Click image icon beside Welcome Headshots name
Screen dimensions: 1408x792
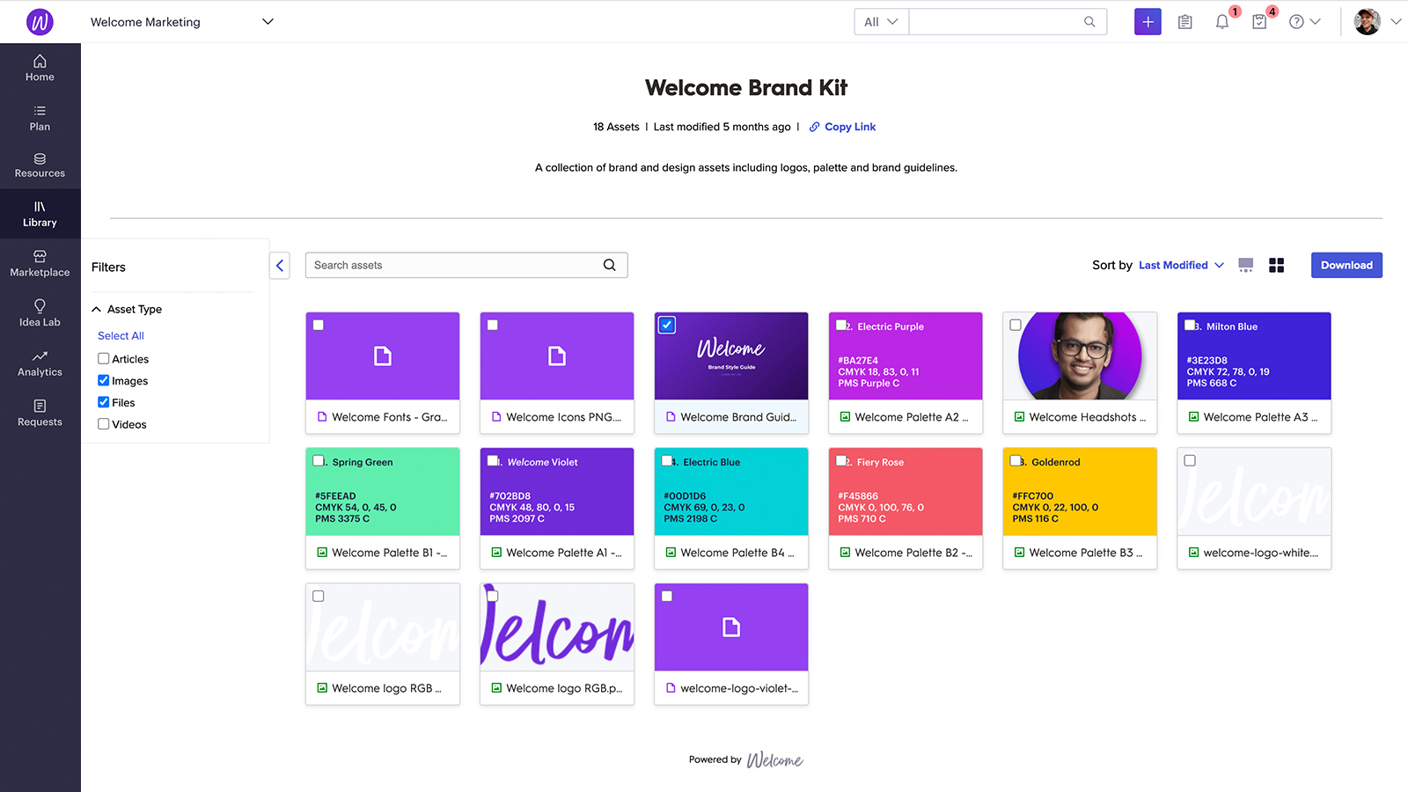(1019, 417)
